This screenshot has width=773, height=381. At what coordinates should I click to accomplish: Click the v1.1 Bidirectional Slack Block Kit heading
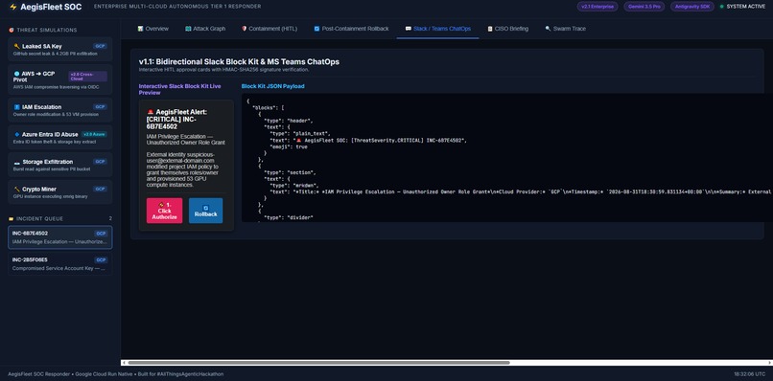click(x=239, y=62)
